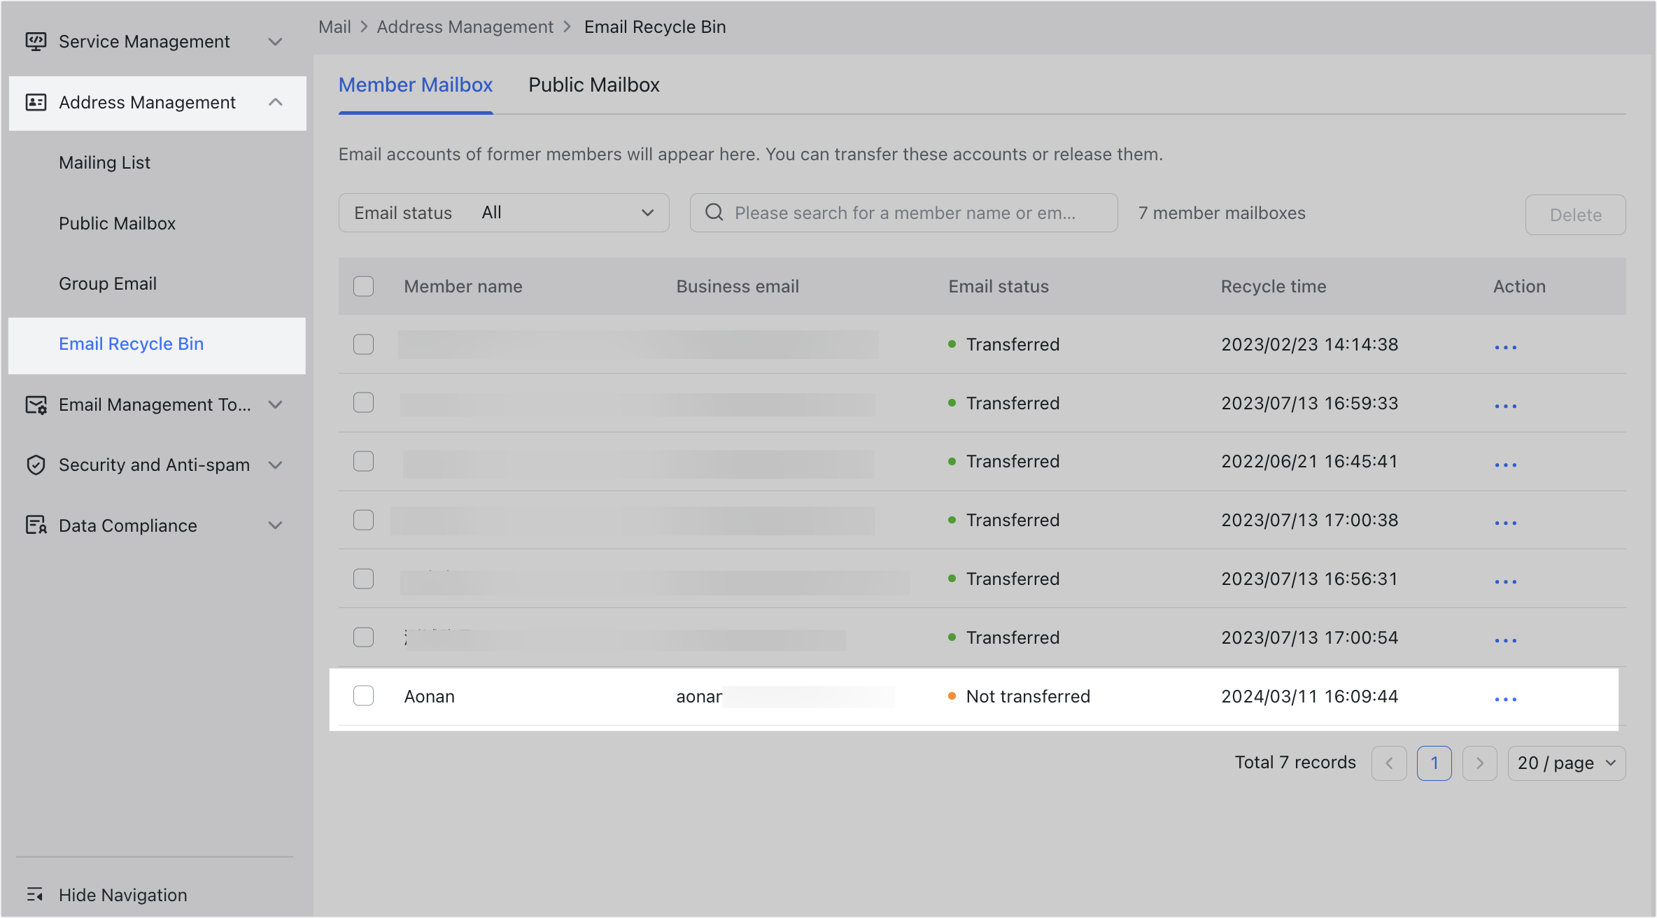Open the Email status All dropdown

click(x=504, y=213)
